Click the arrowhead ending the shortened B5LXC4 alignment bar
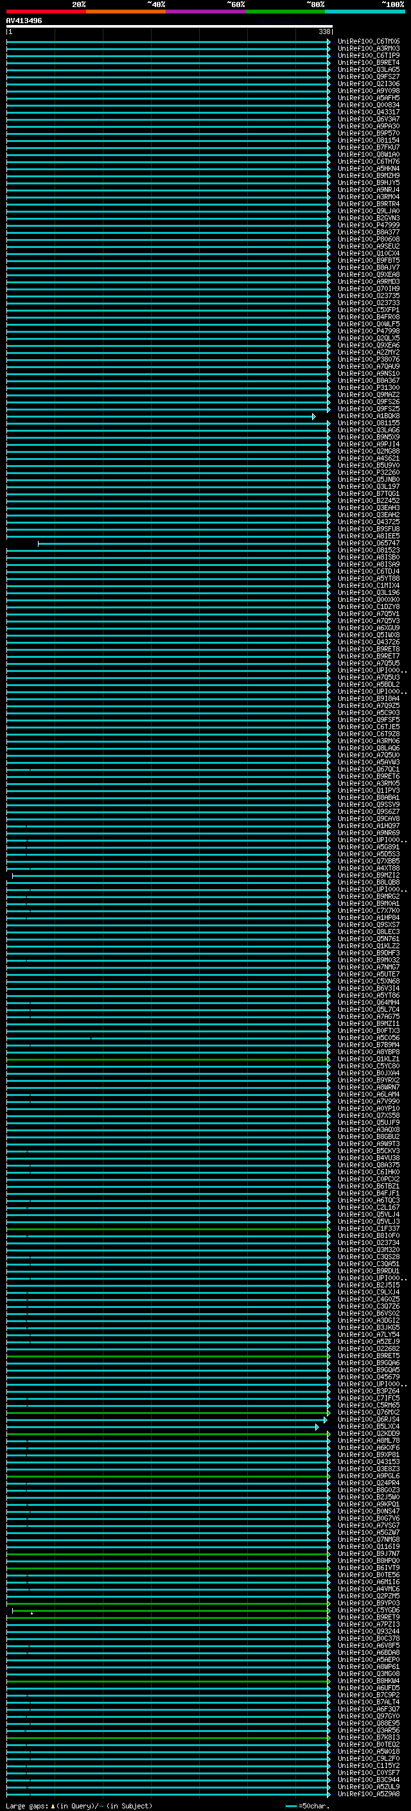411x1811 pixels. pos(317,1426)
